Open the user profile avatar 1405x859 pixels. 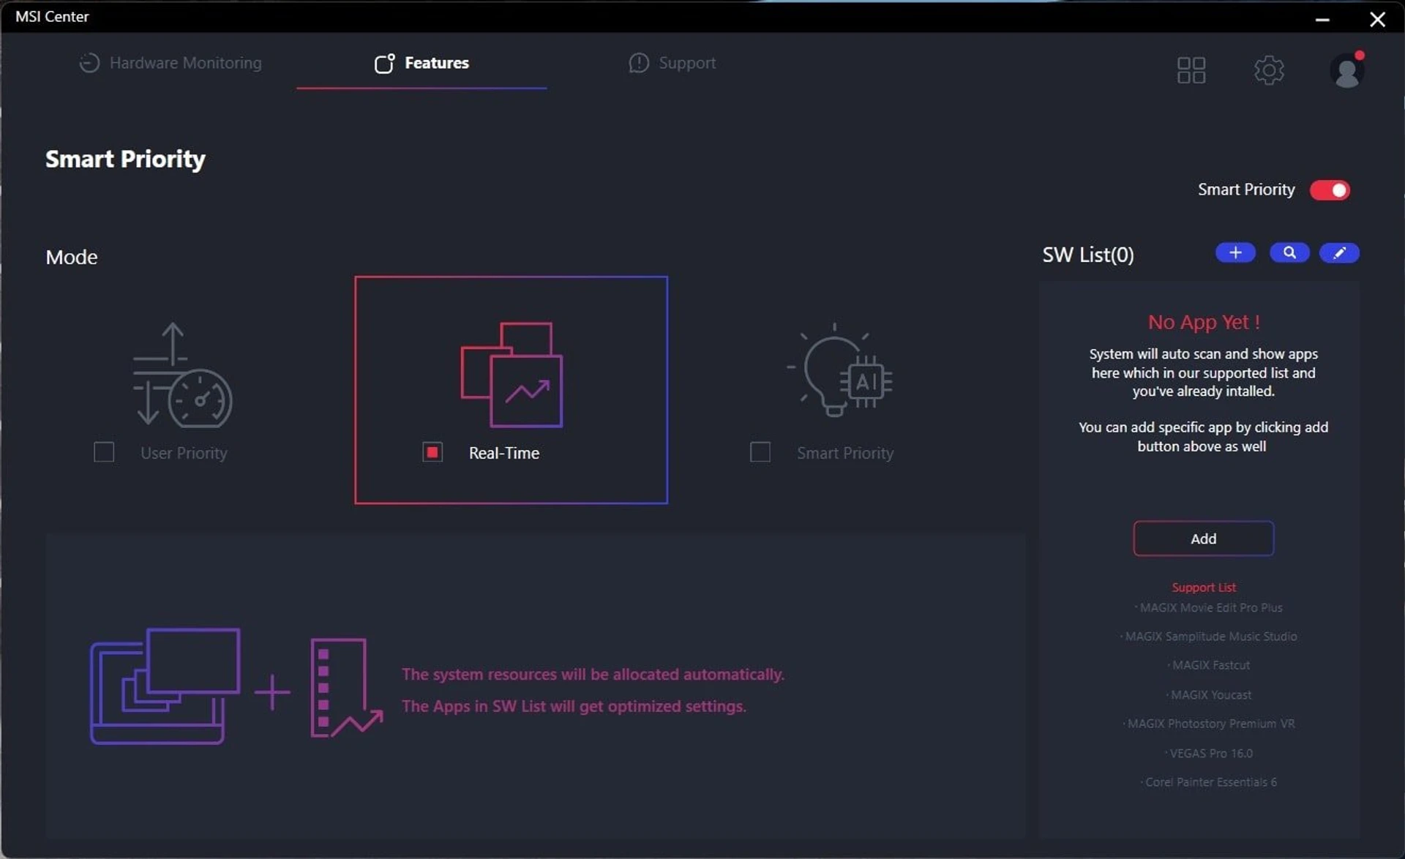point(1346,70)
